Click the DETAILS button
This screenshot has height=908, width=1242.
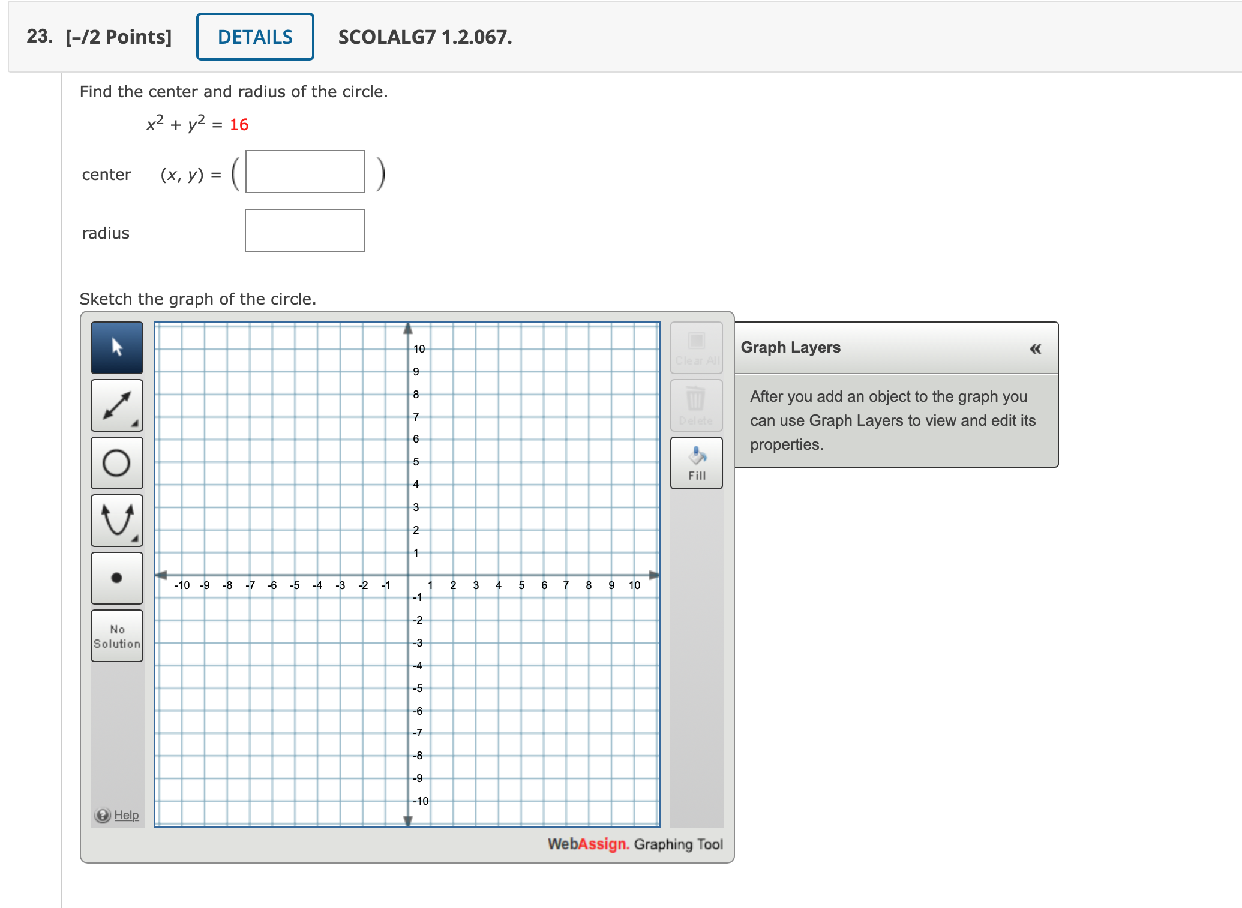click(x=254, y=37)
